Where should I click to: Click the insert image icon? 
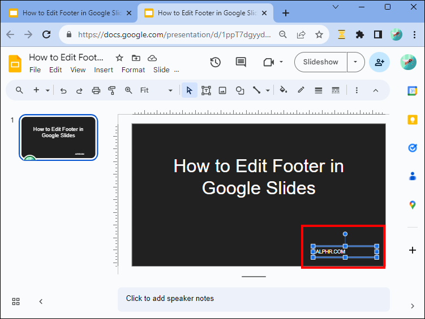(x=222, y=90)
